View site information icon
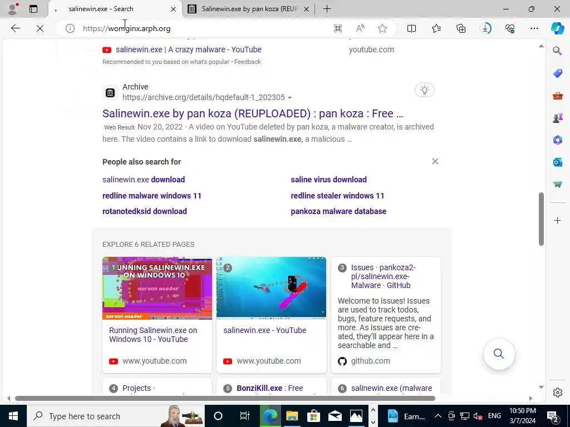 (70, 28)
